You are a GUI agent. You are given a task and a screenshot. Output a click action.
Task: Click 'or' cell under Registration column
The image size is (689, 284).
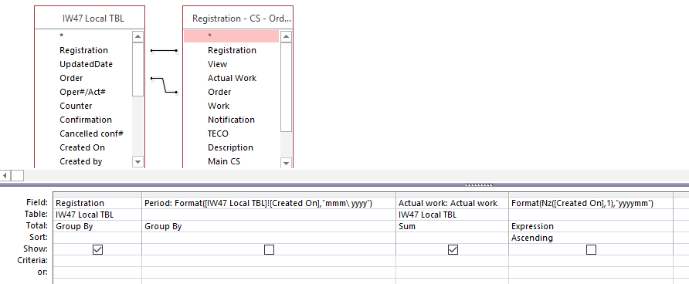(97, 272)
